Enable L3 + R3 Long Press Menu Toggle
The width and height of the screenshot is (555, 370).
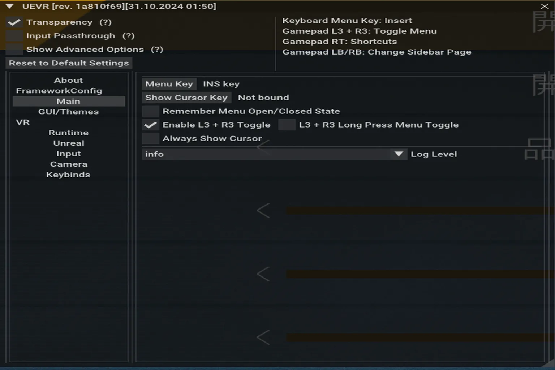pos(287,125)
